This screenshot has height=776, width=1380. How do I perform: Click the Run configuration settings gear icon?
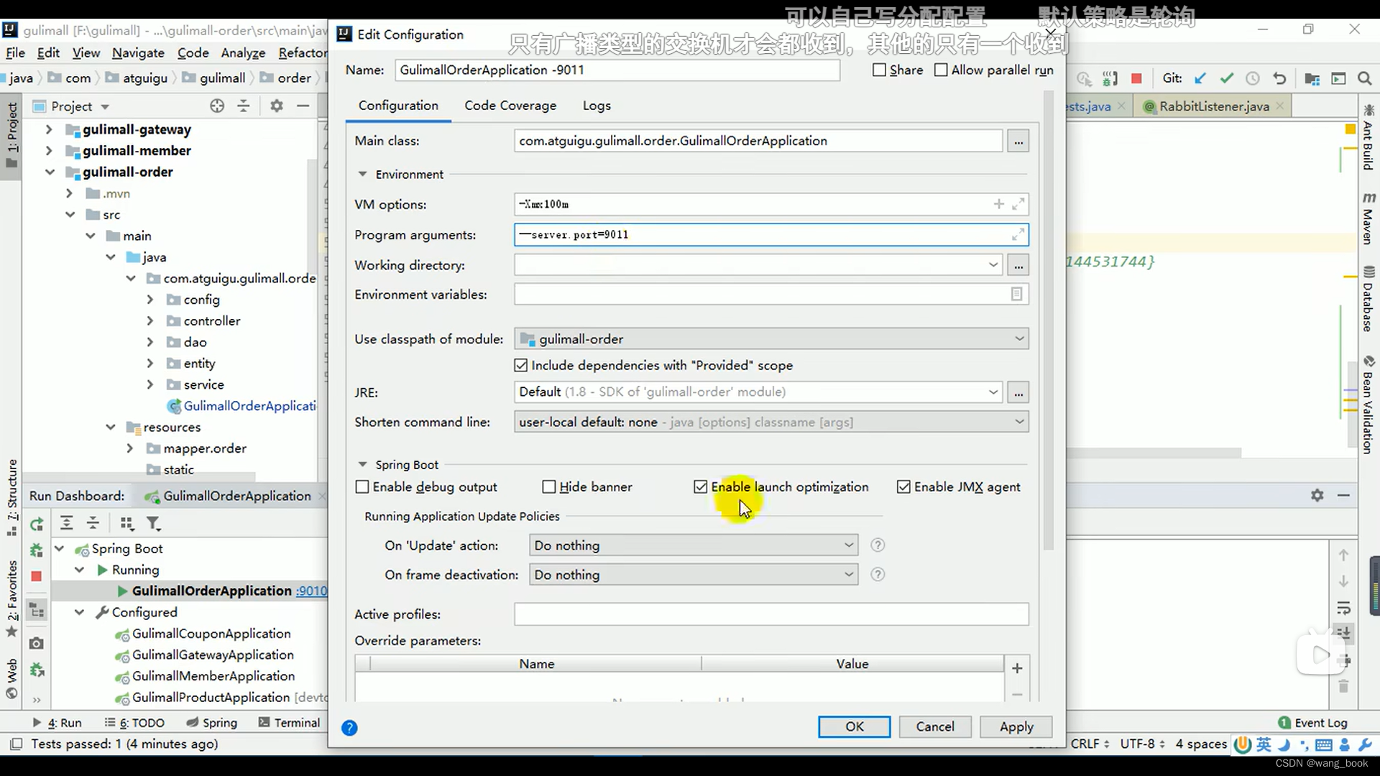1317,494
